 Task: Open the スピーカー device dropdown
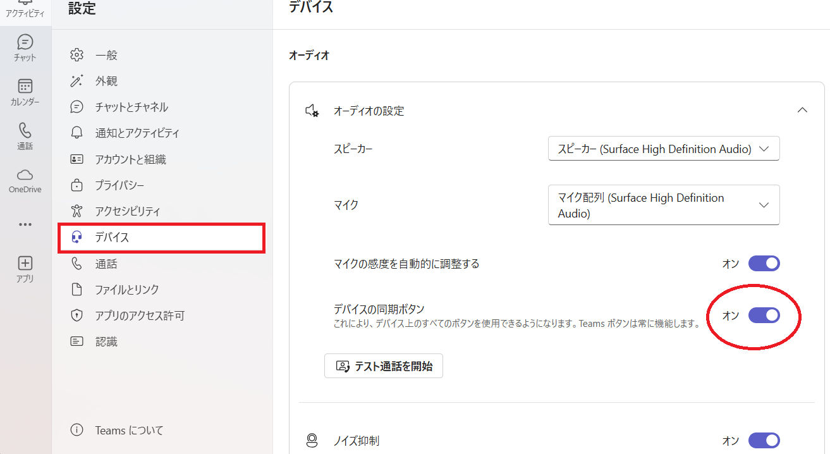coord(663,148)
